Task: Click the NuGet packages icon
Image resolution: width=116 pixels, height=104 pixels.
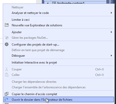Action: pos(7,38)
